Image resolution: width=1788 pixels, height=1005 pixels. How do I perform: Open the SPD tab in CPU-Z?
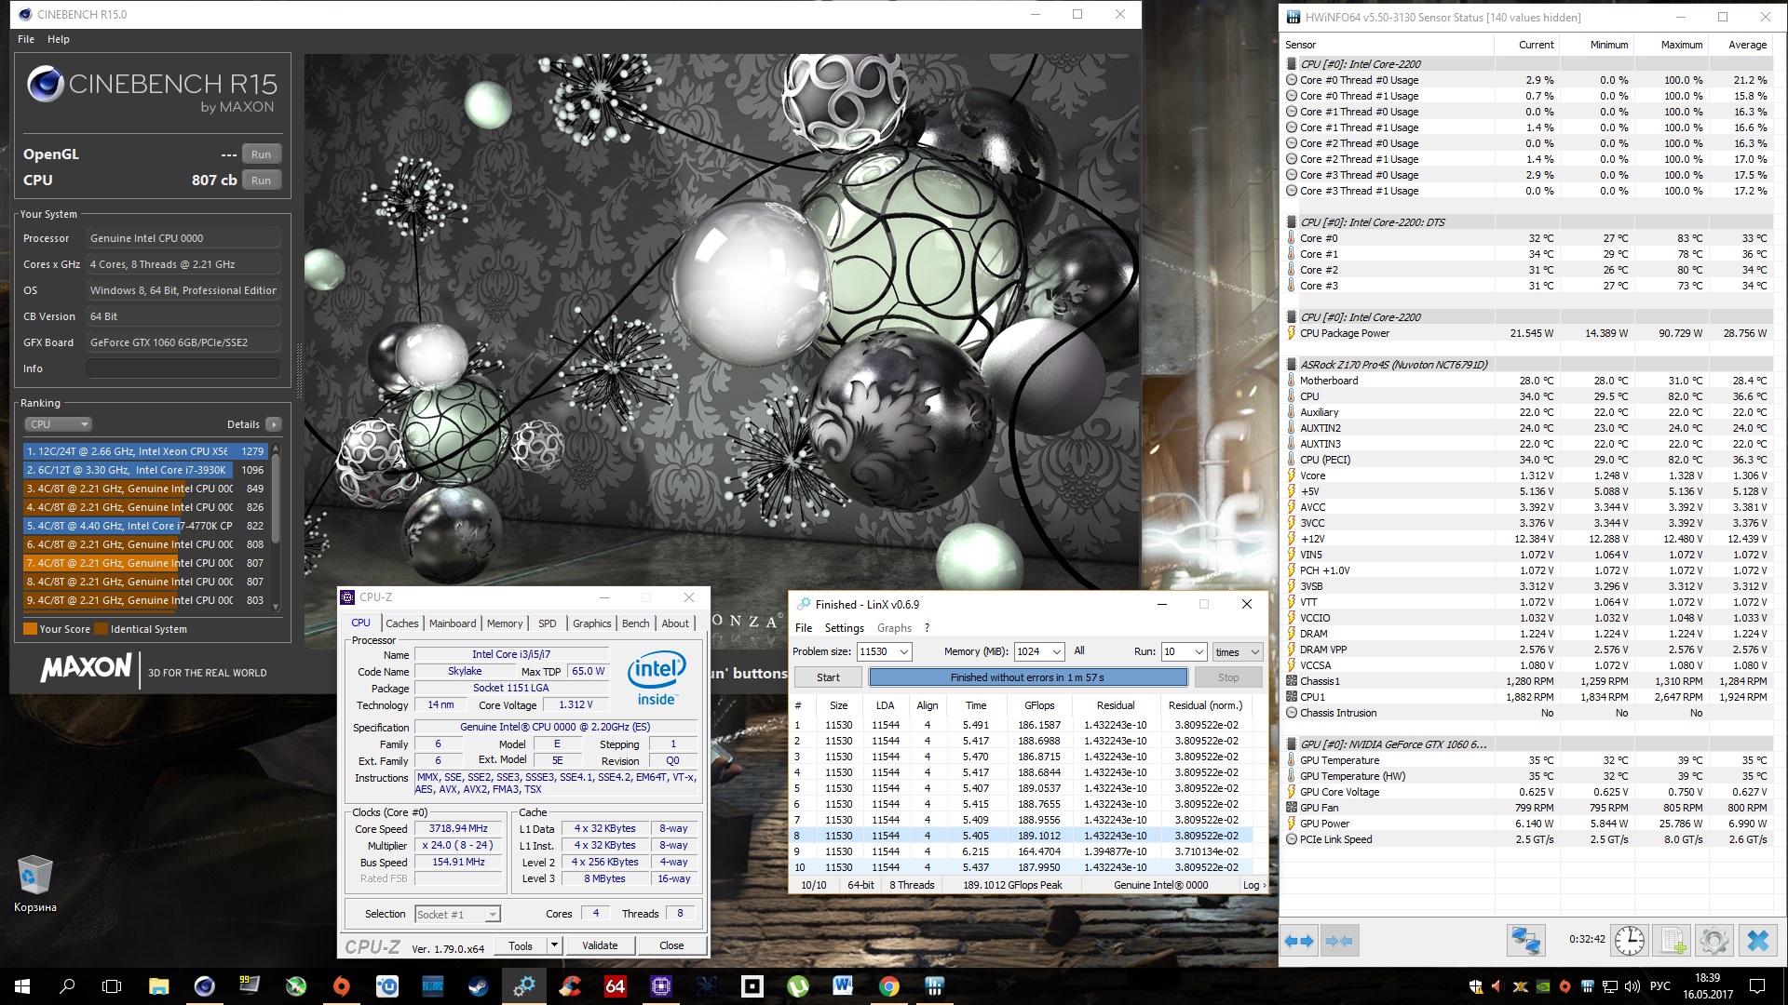548,623
